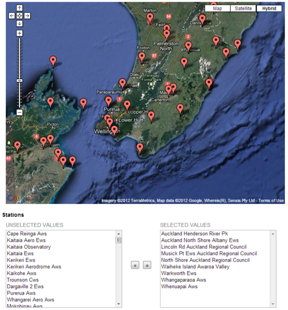
Task: Select the marker at Palmerston North
Action: coord(167,34)
